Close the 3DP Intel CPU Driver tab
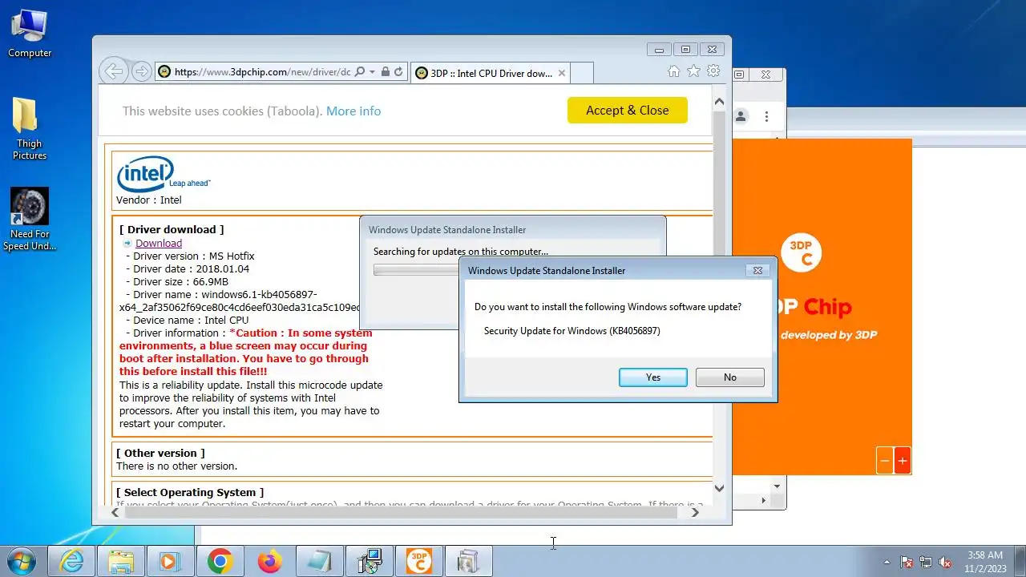The image size is (1026, 577). pos(562,73)
